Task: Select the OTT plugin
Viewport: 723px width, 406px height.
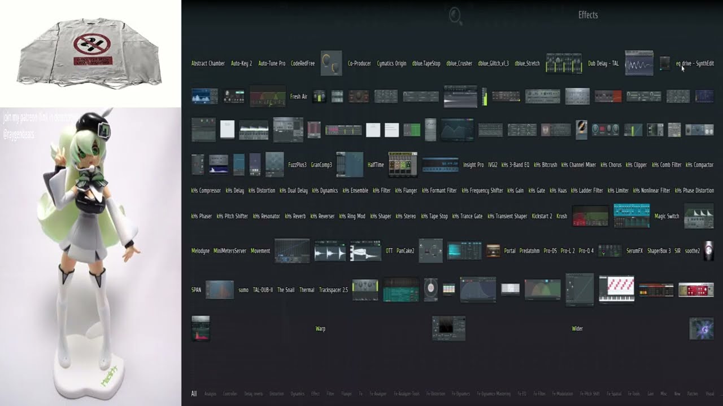Action: pyautogui.click(x=389, y=250)
